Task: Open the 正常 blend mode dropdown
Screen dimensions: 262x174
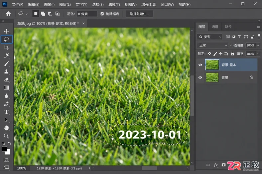Action: pos(212,45)
